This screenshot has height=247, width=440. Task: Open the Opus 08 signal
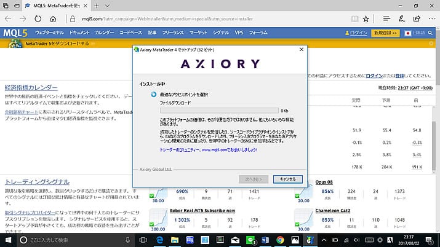pyautogui.click(x=324, y=182)
